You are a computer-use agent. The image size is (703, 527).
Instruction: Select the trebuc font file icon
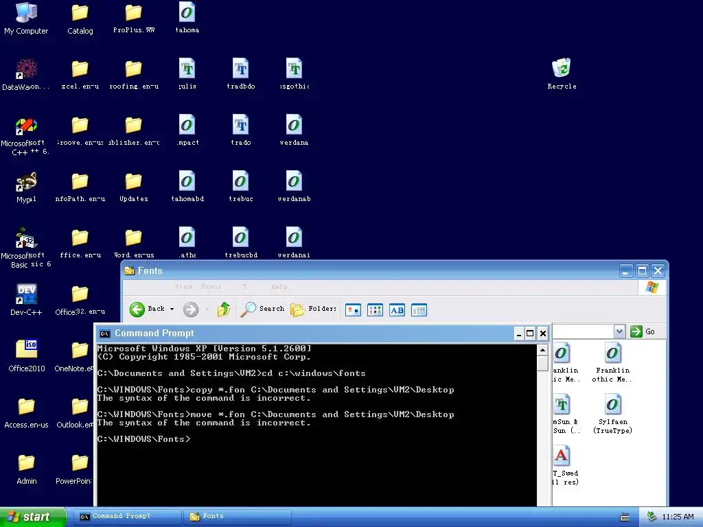[240, 187]
